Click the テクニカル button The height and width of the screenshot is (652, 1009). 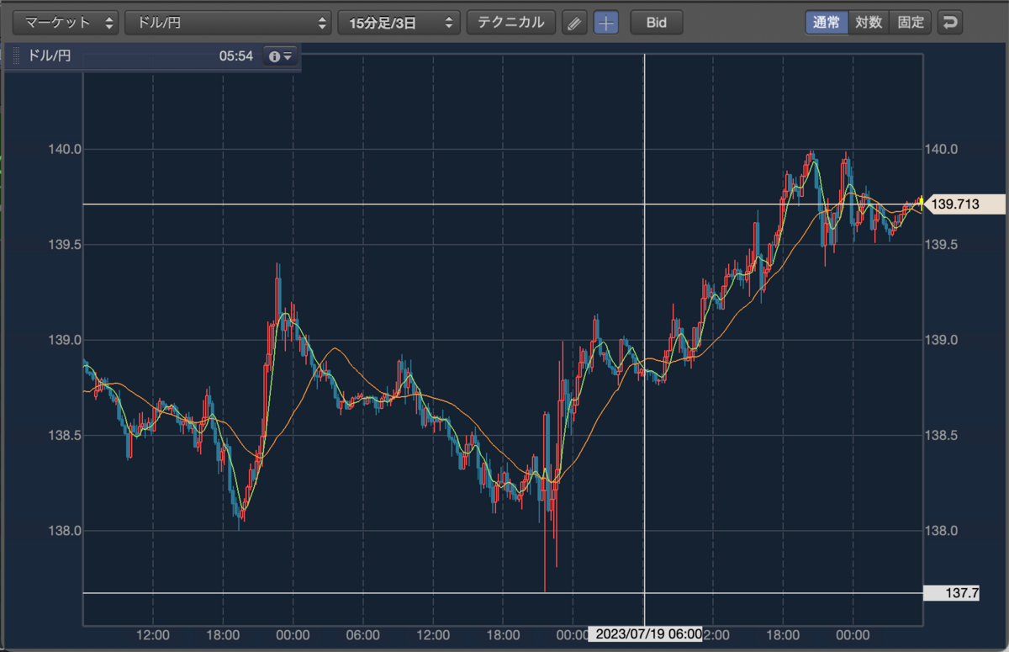(x=511, y=23)
